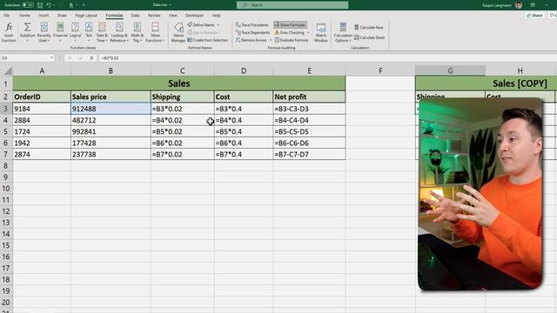Screen dimensions: 557x313
Task: Select cell with formula =B5*0.4
Action: (x=244, y=131)
